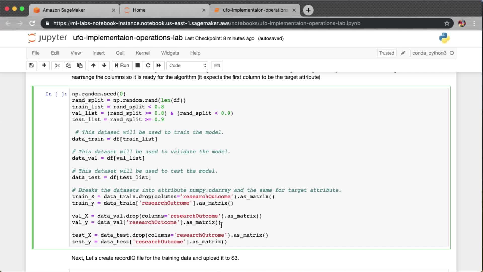This screenshot has width=483, height=272.
Task: Bookmark this page with star icon
Action: [x=447, y=23]
